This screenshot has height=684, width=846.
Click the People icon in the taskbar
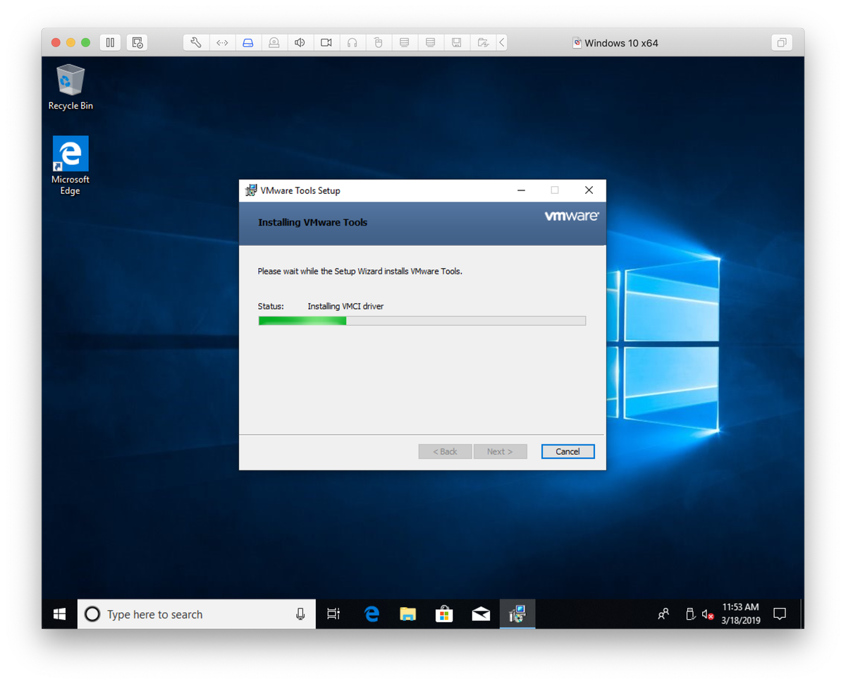663,613
